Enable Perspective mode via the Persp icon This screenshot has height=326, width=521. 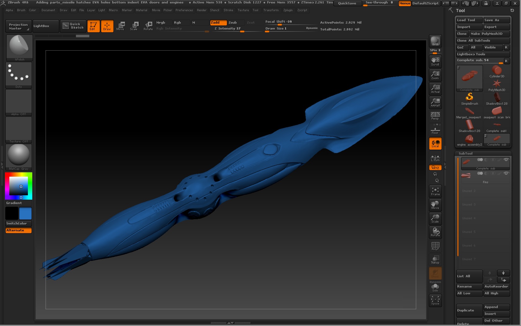coord(435,115)
